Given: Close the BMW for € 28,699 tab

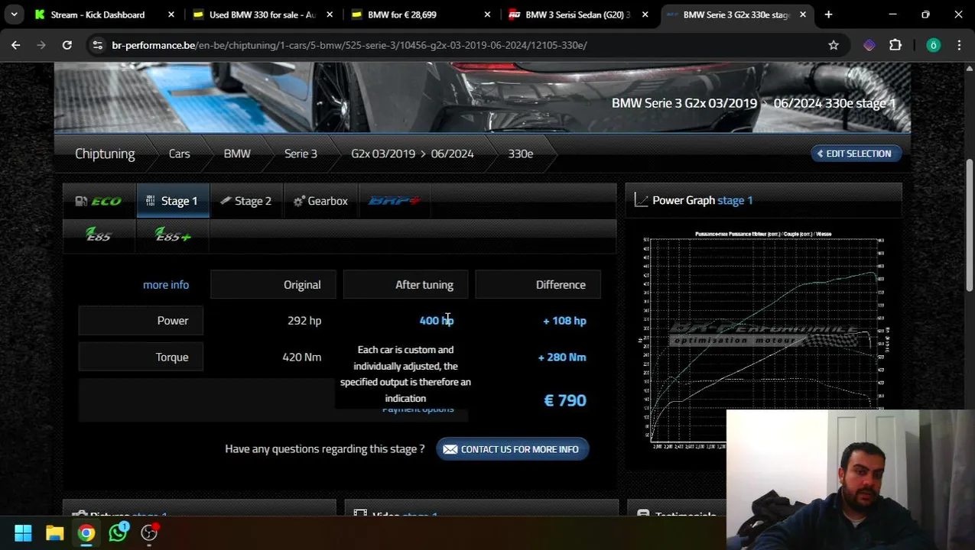Looking at the screenshot, I should (x=488, y=15).
